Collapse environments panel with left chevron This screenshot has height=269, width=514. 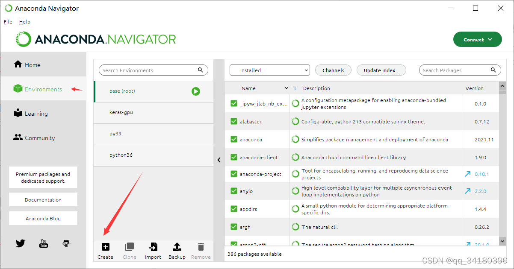[x=219, y=160]
